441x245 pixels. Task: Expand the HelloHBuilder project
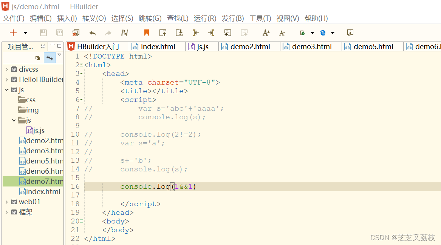coord(7,80)
